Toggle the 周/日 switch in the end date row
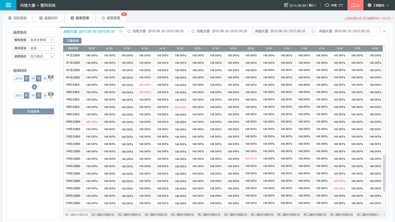395x222 pixels. [x=51, y=96]
